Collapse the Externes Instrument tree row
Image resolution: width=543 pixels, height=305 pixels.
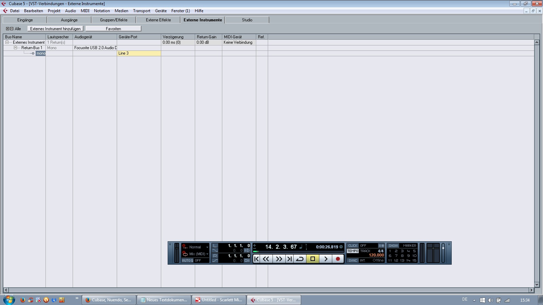pyautogui.click(x=7, y=42)
